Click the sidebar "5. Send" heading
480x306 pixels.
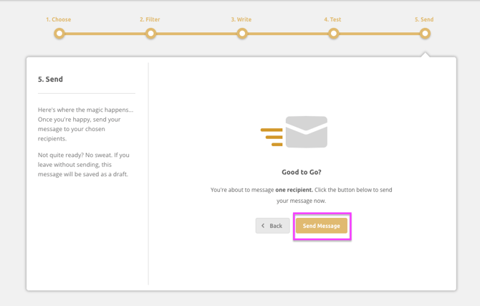(x=50, y=79)
